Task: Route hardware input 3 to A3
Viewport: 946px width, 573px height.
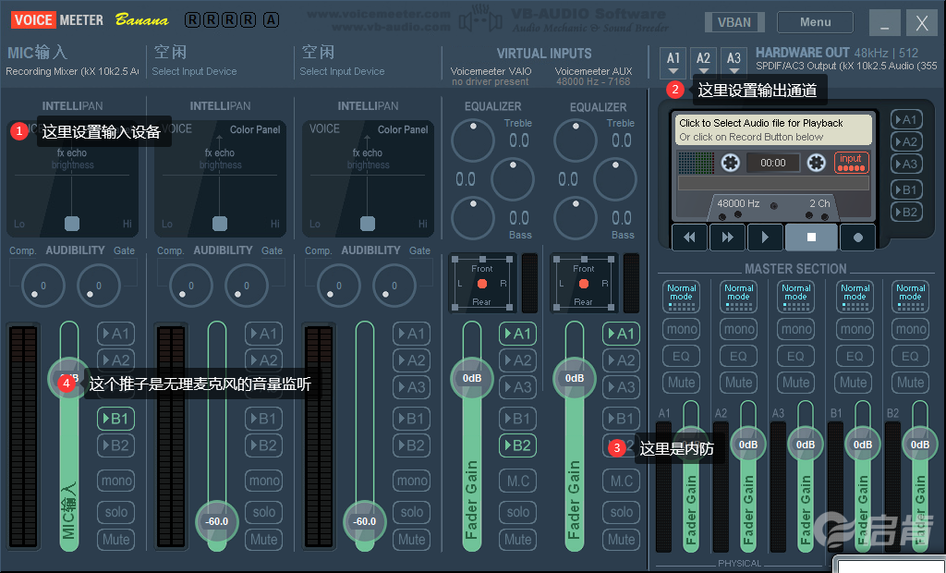Action: (x=411, y=387)
